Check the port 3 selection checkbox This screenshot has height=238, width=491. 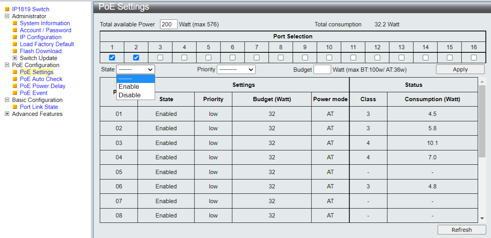[x=160, y=57]
